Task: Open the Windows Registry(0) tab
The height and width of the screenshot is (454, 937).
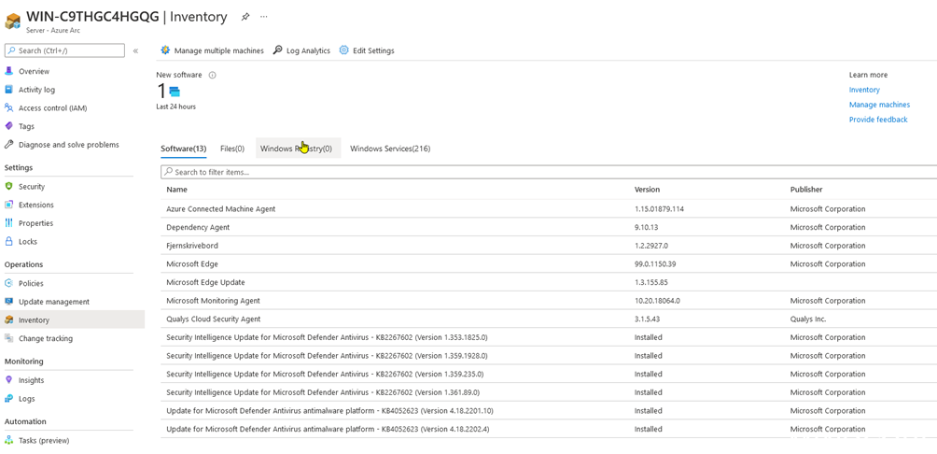Action: (x=297, y=149)
